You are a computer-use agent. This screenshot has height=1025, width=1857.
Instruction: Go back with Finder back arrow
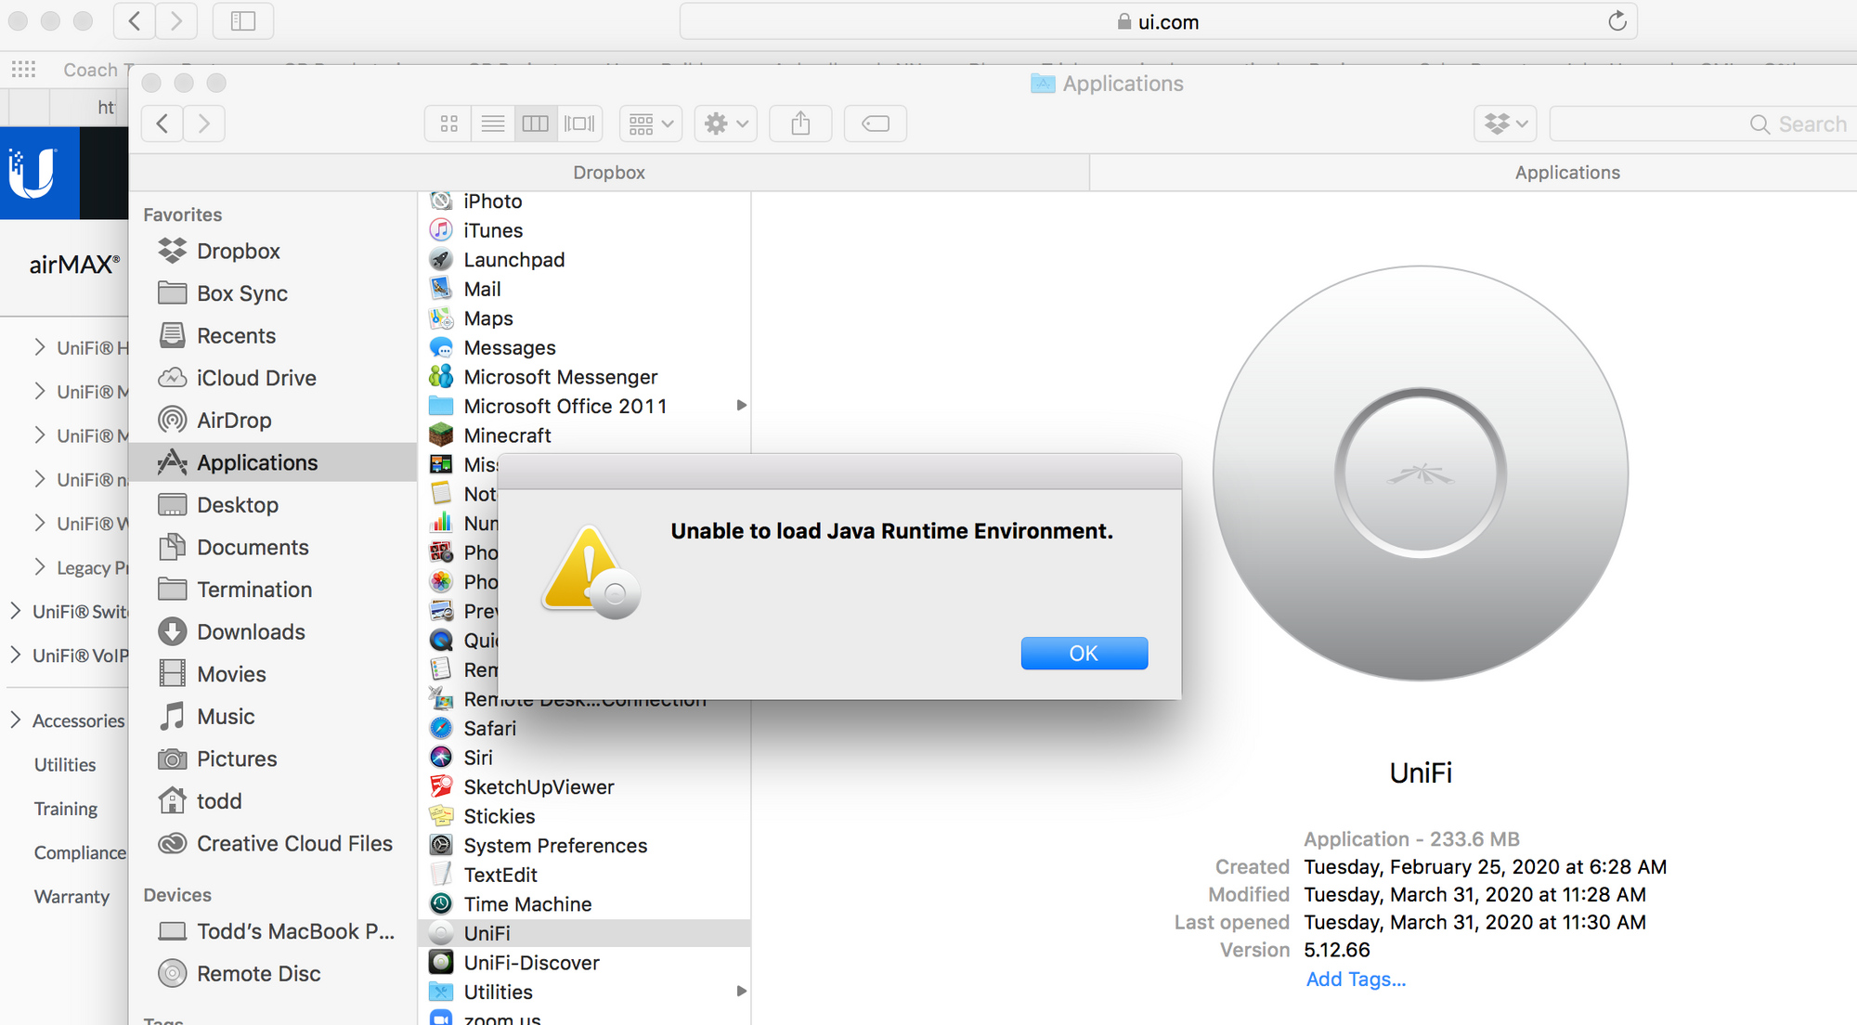point(162,123)
